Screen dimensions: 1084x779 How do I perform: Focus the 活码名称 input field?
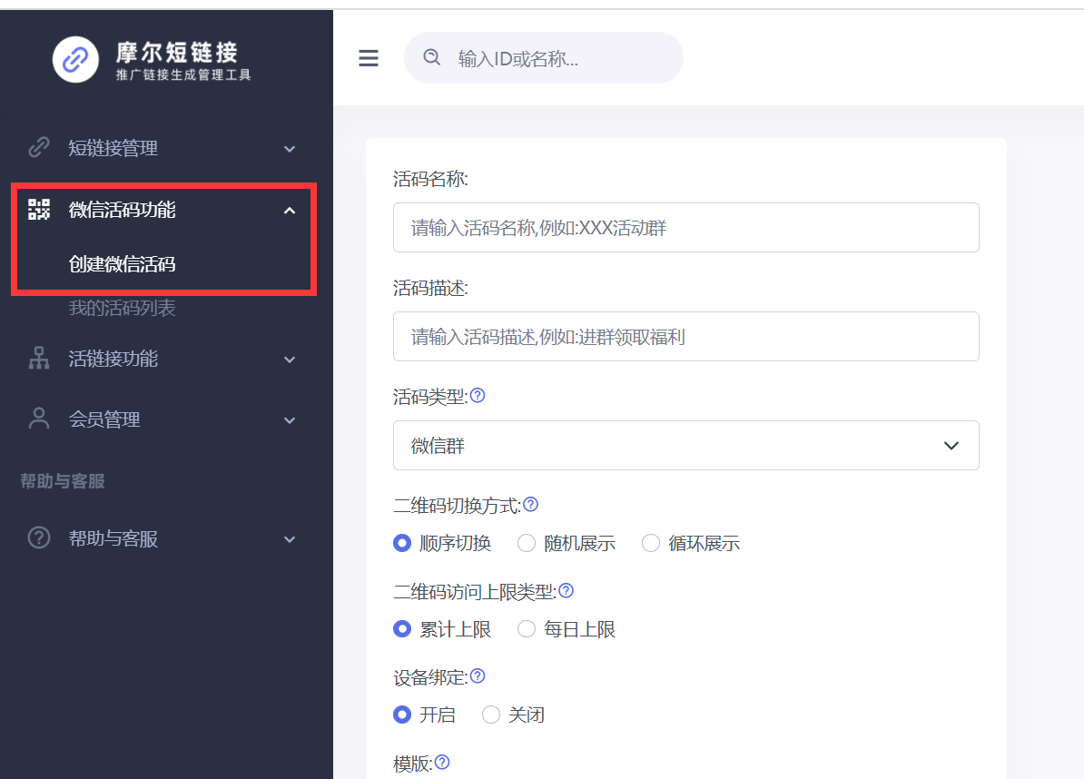[x=685, y=227]
